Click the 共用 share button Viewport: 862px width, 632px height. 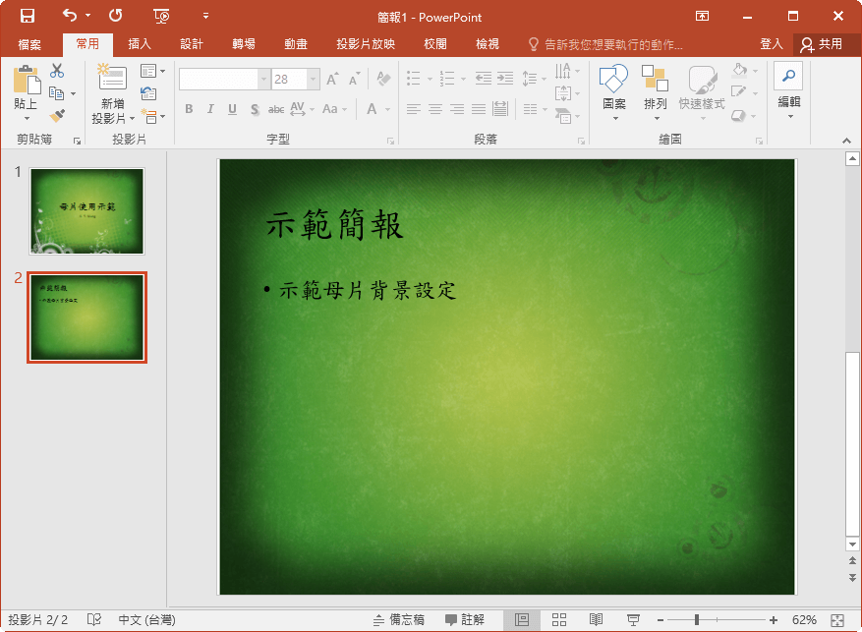tap(822, 44)
